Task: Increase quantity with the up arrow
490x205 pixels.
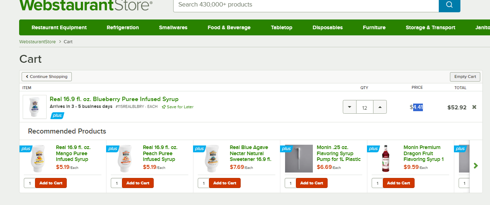Action: (380, 107)
